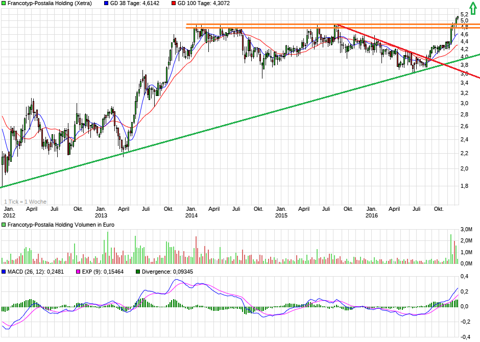This screenshot has width=480, height=342.
Task: Click the 2013 year label on time axis
Action: tap(101, 215)
